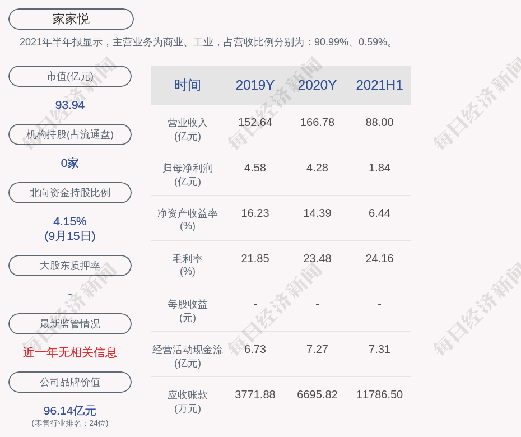Select revenue value 152.64
Viewport: 521px width, 437px height.
pyautogui.click(x=255, y=122)
